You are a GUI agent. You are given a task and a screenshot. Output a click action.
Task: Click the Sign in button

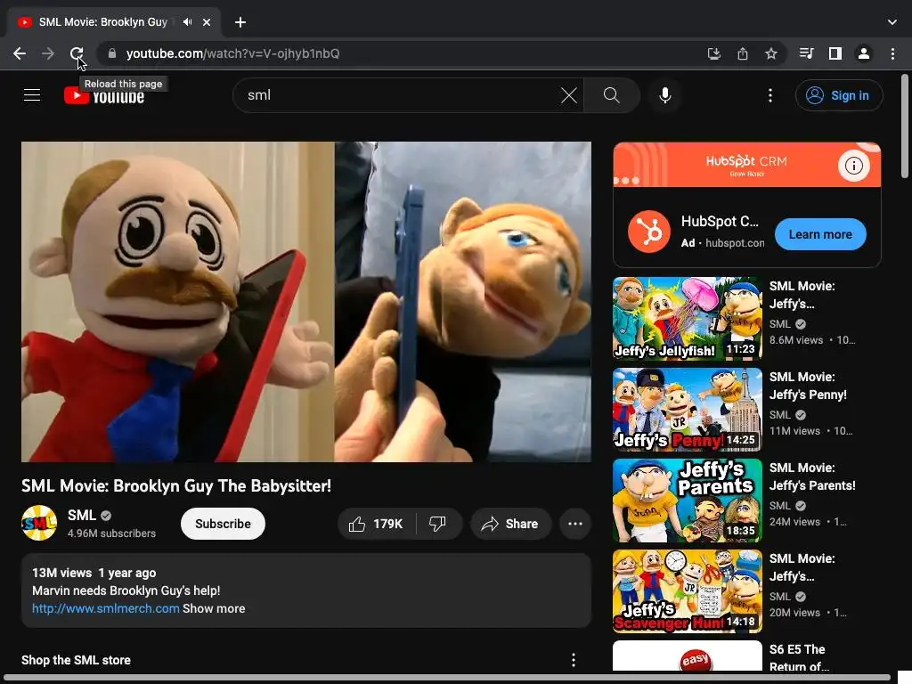pyautogui.click(x=839, y=95)
